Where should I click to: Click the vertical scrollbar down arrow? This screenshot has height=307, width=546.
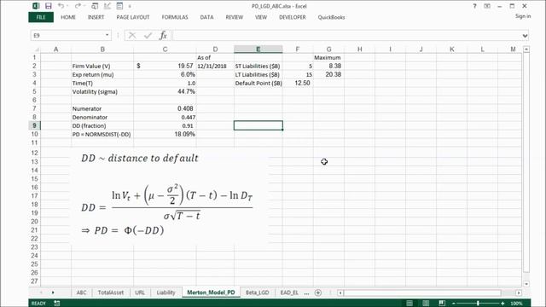tap(526, 284)
